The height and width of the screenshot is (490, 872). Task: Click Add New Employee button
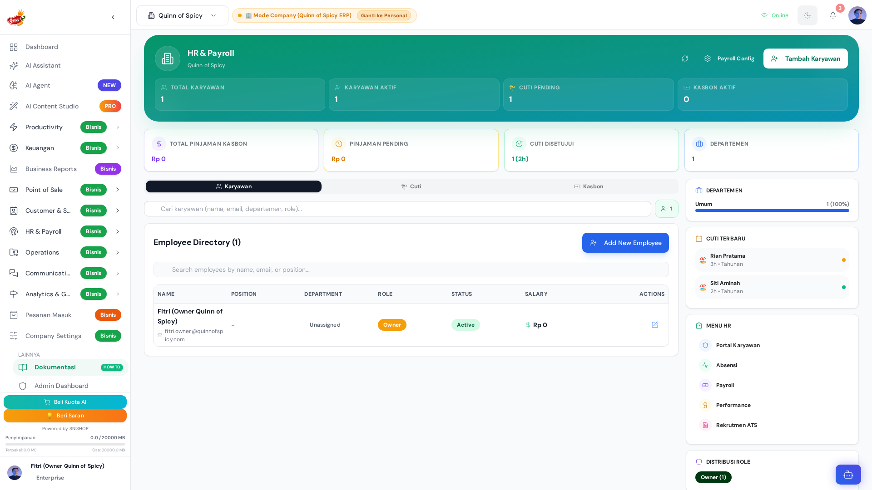pos(625,243)
